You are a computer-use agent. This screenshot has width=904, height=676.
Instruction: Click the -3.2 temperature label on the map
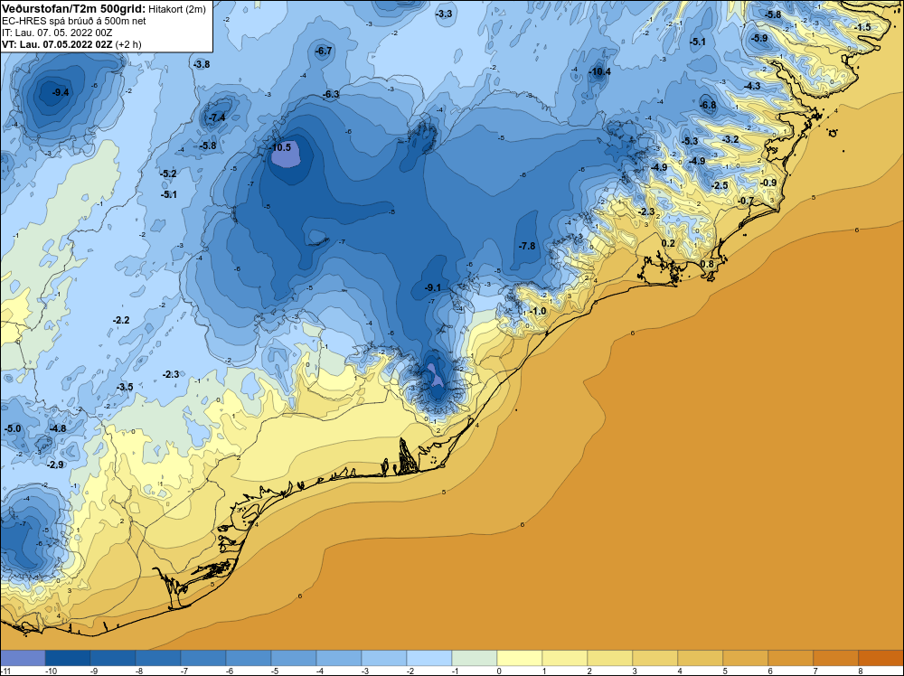pyautogui.click(x=730, y=139)
